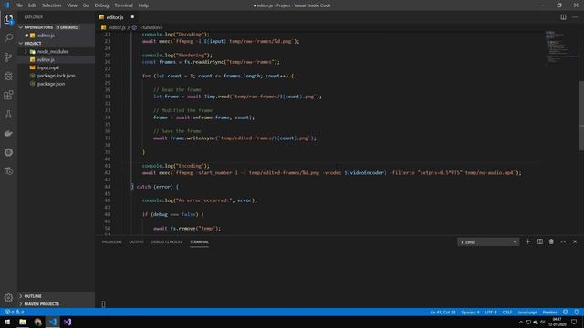Click the line and column status indicator
The width and height of the screenshot is (584, 328).
coord(443,312)
